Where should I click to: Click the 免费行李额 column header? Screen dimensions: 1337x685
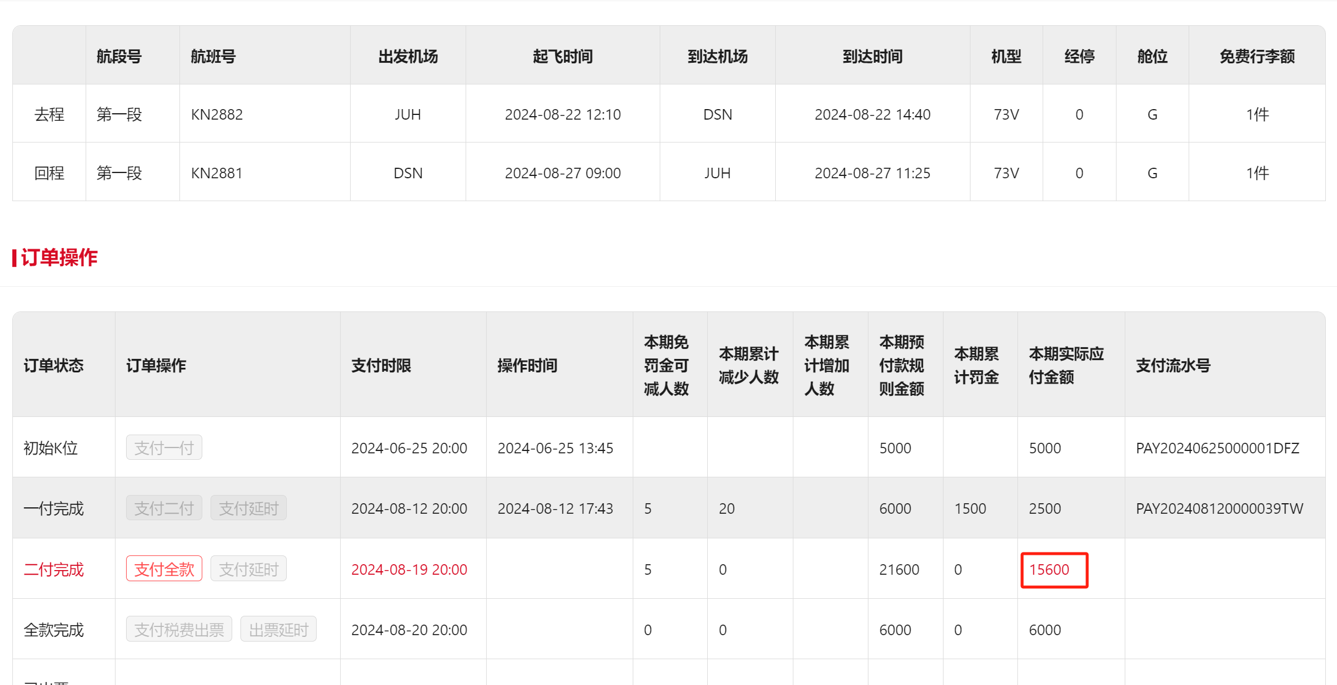click(x=1257, y=56)
